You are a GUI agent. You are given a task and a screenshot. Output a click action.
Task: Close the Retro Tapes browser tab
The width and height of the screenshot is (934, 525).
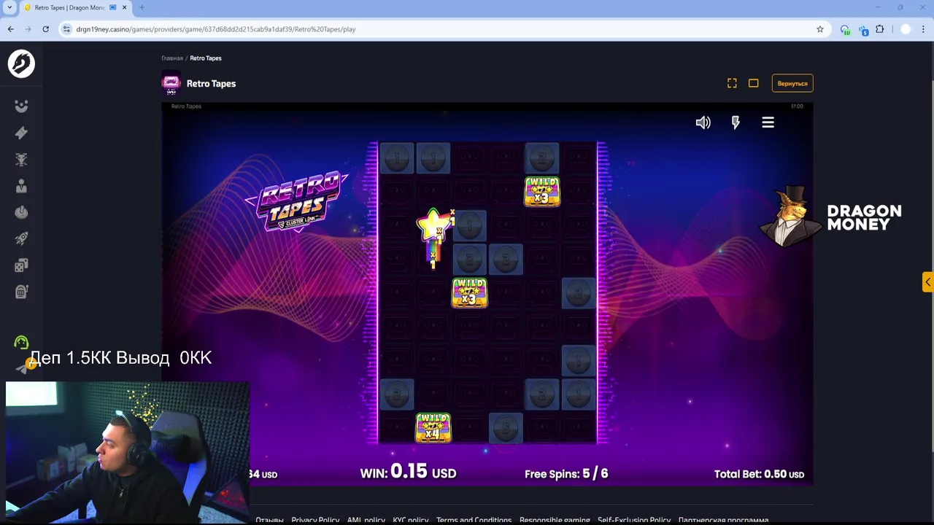(x=125, y=7)
